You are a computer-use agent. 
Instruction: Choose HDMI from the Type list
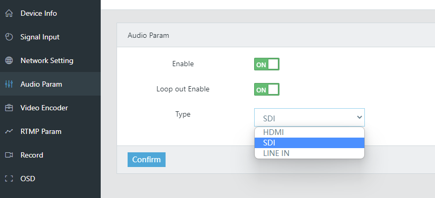click(310, 132)
